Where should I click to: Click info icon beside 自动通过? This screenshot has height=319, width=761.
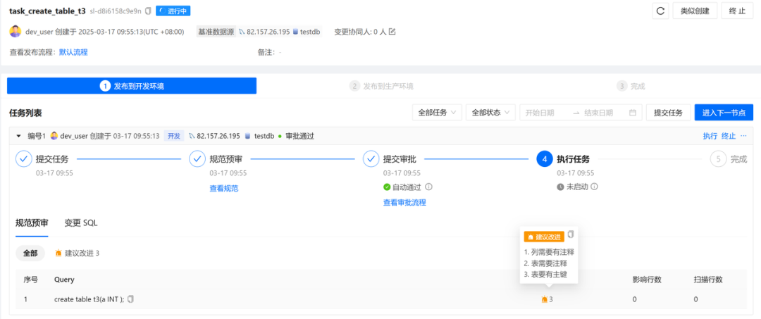point(428,187)
